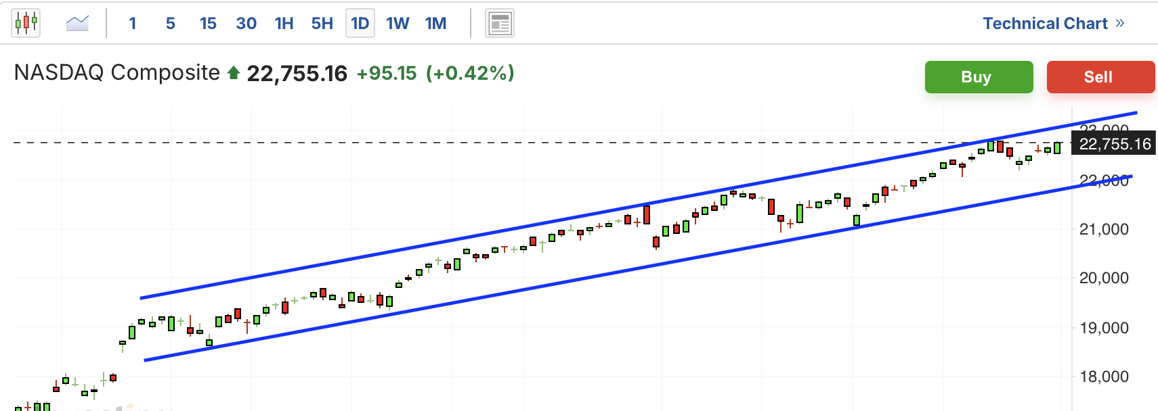The width and height of the screenshot is (1158, 411).
Task: Click the (+0.42%) percent change
Action: [470, 73]
